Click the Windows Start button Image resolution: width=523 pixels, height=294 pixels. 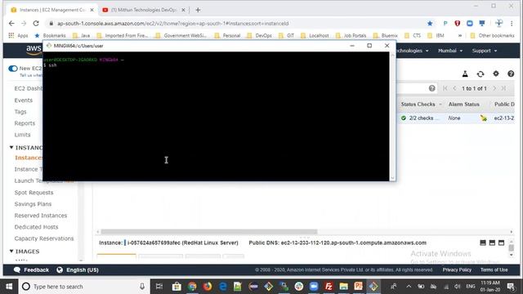coord(9,287)
